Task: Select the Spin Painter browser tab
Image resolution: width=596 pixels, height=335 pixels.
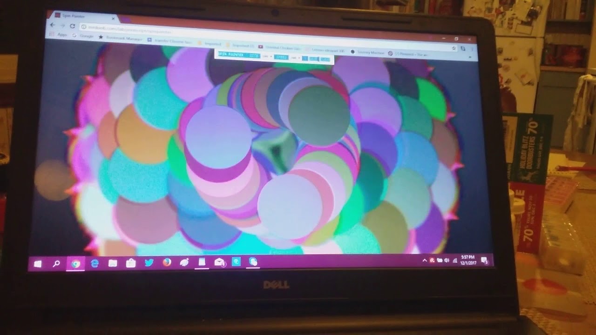Action: tap(84, 16)
